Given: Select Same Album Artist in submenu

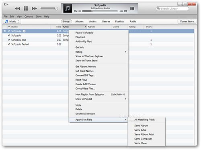Looking at the screenshot, I should (x=147, y=134).
